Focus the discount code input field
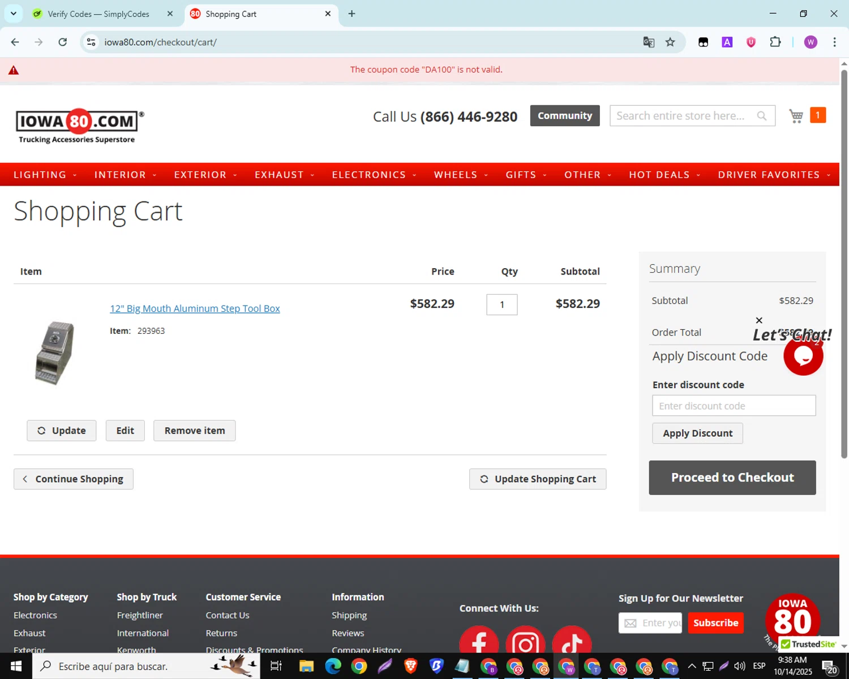 point(734,406)
